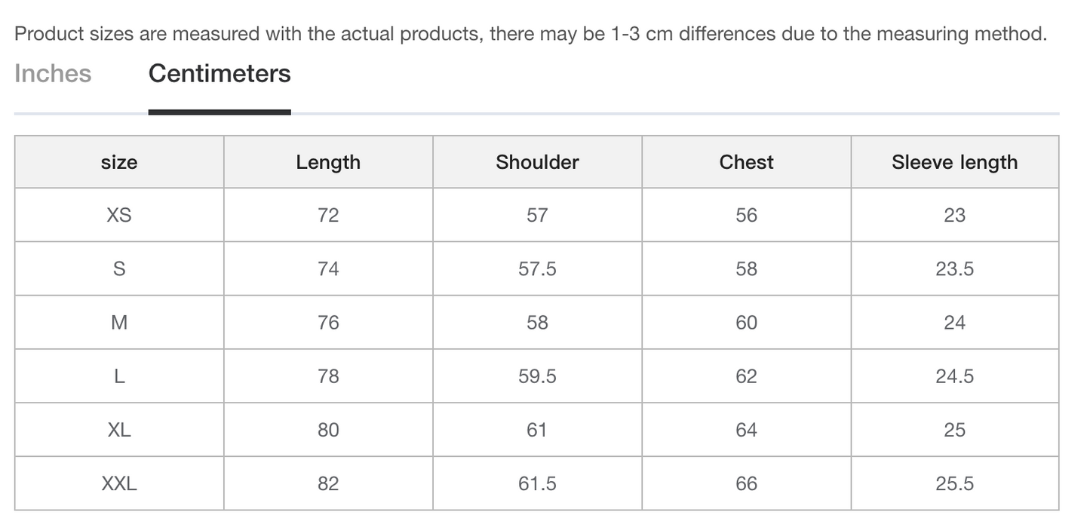Click the Chest column header

click(746, 162)
